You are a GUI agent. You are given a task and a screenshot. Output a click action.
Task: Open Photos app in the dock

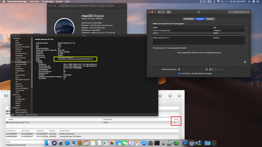(x=112, y=143)
